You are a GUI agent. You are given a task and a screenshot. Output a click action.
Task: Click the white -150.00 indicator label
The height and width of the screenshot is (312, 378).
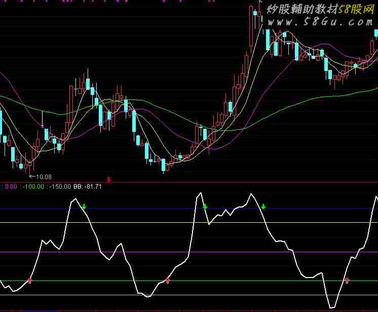[60, 187]
